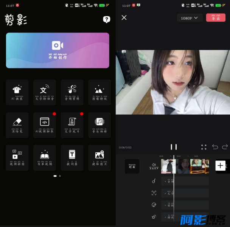Screen dimensions: 230x227
Task: Click the help question mark icon
Action: [107, 20]
